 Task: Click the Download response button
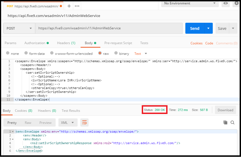225,110
